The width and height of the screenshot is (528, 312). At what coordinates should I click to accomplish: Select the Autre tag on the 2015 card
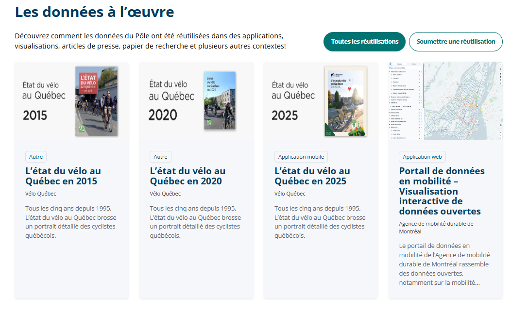[x=35, y=157]
